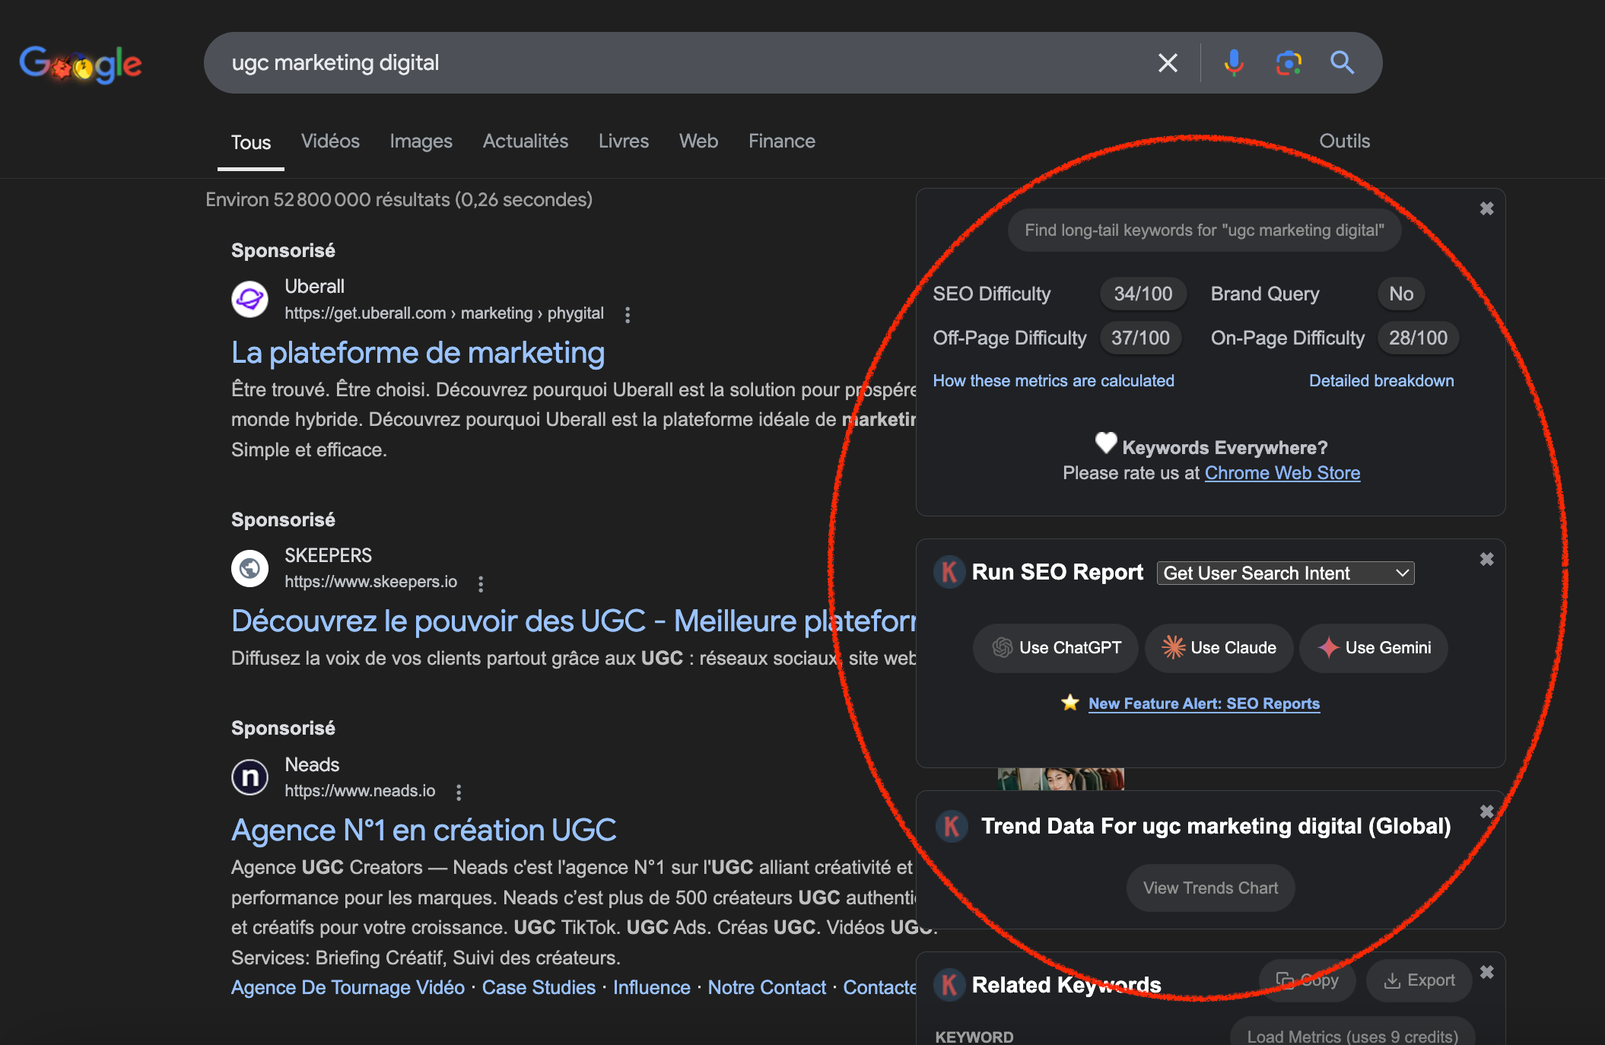Switch to the Actualités tab

point(525,141)
